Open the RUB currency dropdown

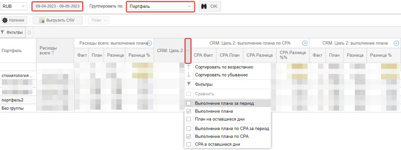(14, 6)
